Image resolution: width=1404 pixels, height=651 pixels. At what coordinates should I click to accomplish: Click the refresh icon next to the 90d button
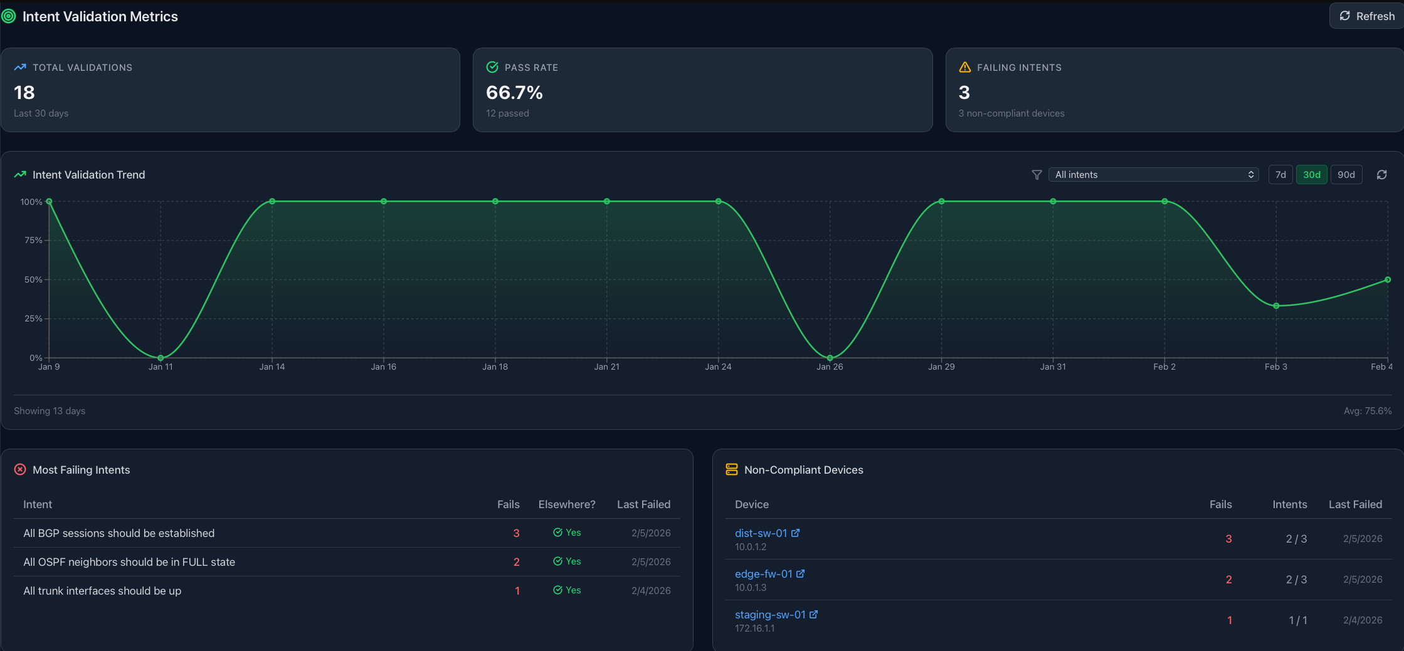(x=1382, y=174)
